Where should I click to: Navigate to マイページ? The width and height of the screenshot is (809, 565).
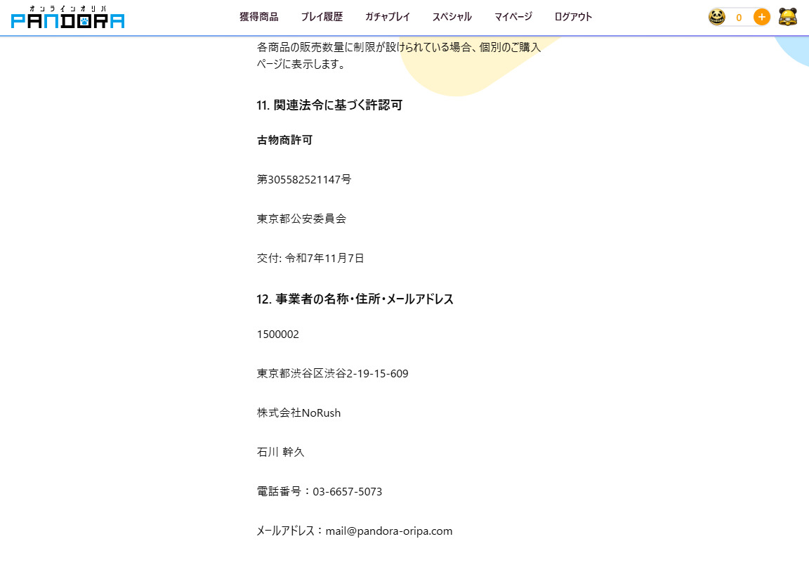[x=513, y=17]
